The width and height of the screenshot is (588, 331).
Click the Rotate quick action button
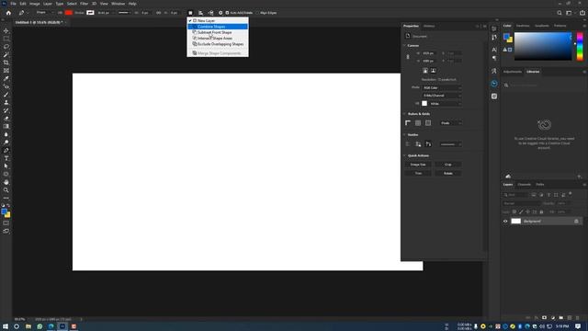point(448,174)
